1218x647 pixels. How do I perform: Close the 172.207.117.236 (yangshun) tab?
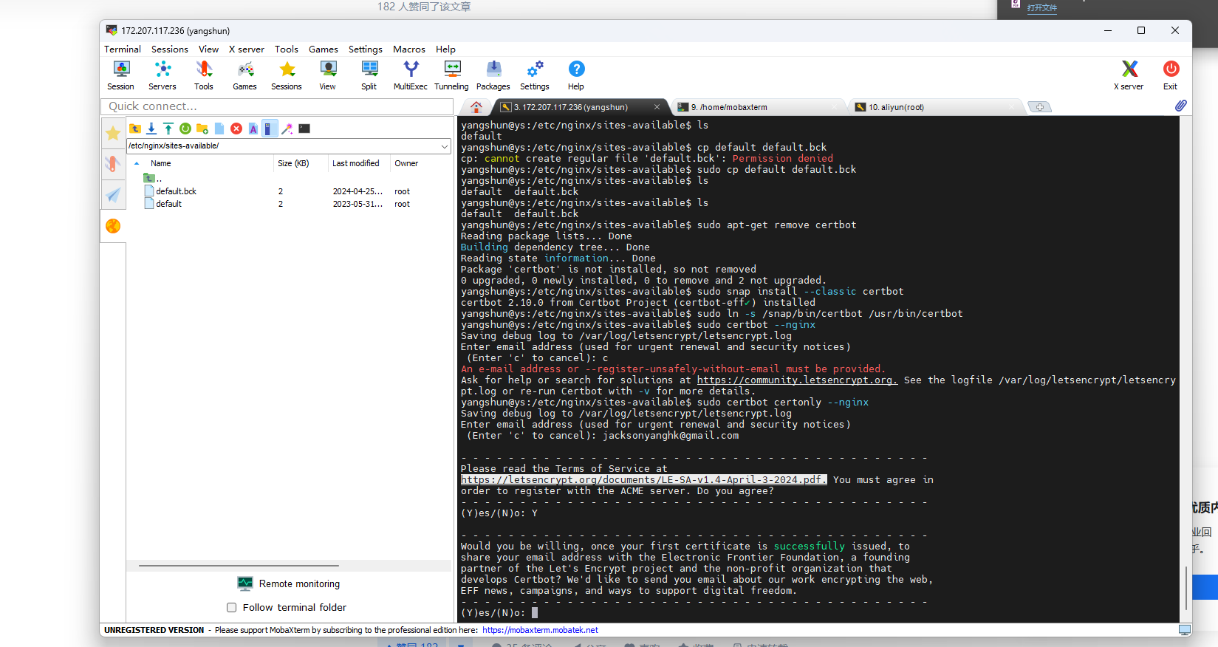click(x=657, y=107)
